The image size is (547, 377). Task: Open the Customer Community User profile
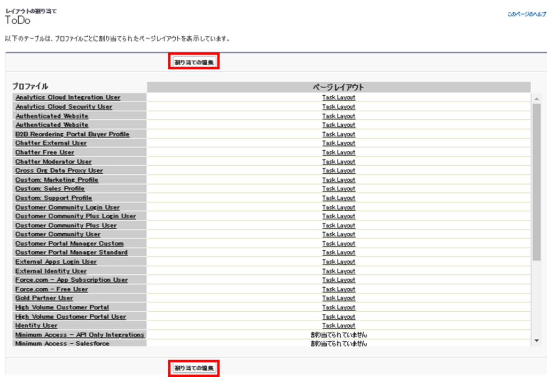click(x=58, y=235)
